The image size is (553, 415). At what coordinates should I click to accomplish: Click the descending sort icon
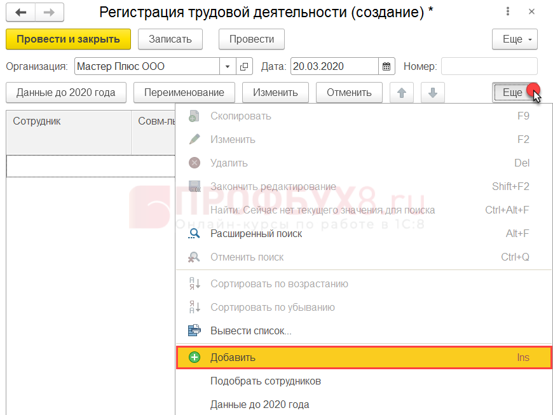point(195,307)
